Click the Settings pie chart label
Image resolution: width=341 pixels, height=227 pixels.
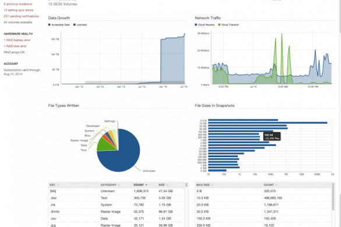110,121
